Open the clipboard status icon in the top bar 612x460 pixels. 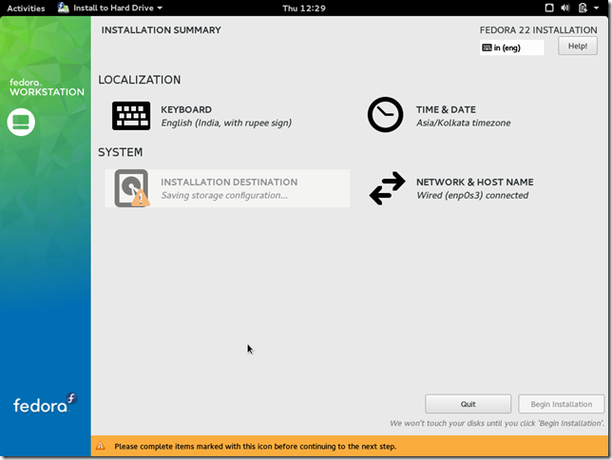583,8
